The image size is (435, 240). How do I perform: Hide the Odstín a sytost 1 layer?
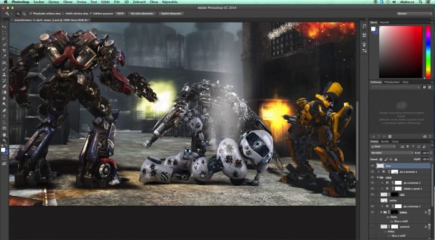[372, 189]
